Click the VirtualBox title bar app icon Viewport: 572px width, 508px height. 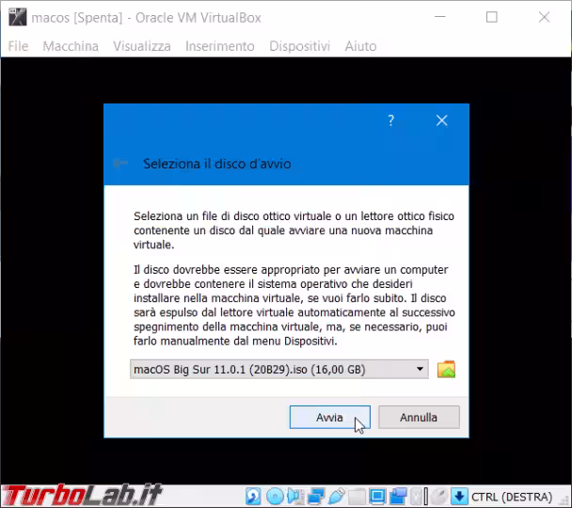(18, 17)
